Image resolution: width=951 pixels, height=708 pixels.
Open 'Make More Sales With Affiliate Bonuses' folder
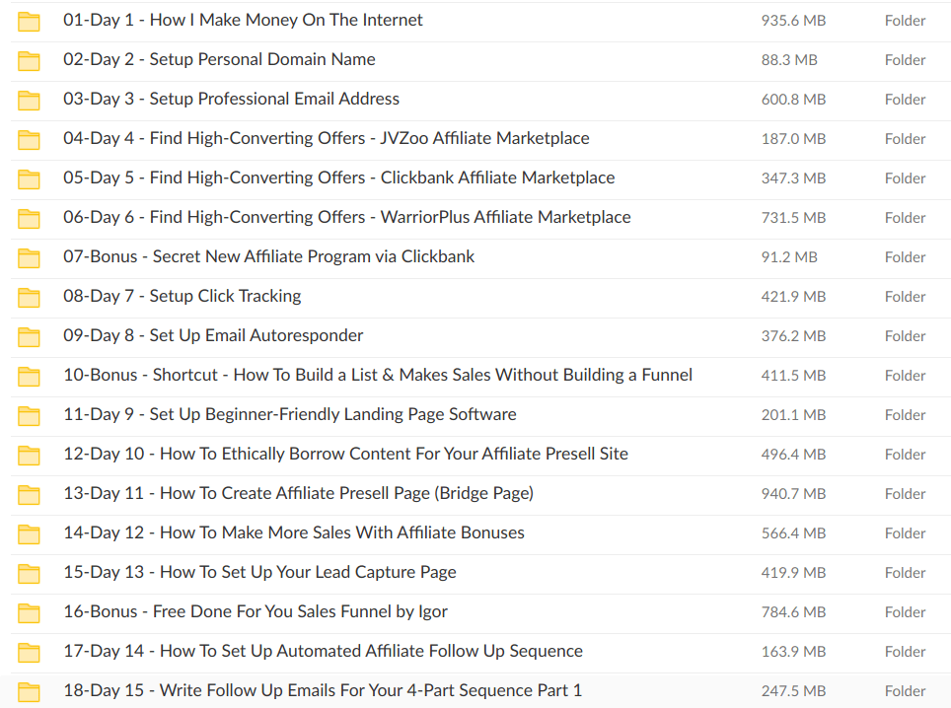point(293,532)
